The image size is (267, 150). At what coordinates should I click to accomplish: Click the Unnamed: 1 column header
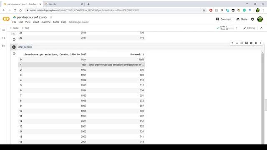[x=137, y=55]
